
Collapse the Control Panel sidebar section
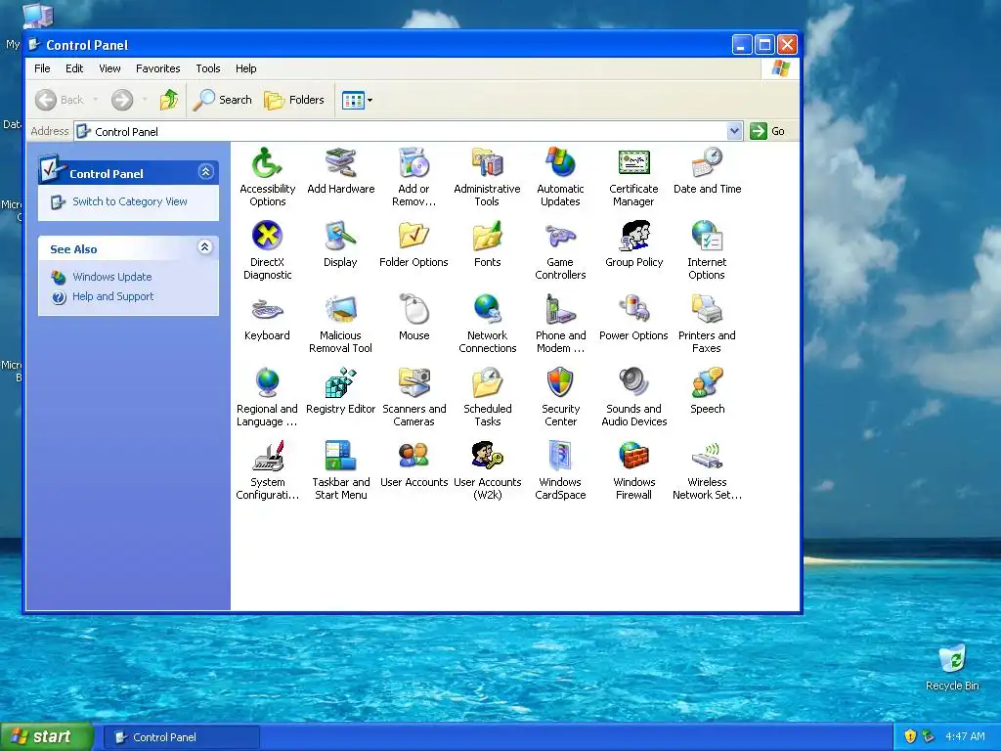tap(205, 172)
